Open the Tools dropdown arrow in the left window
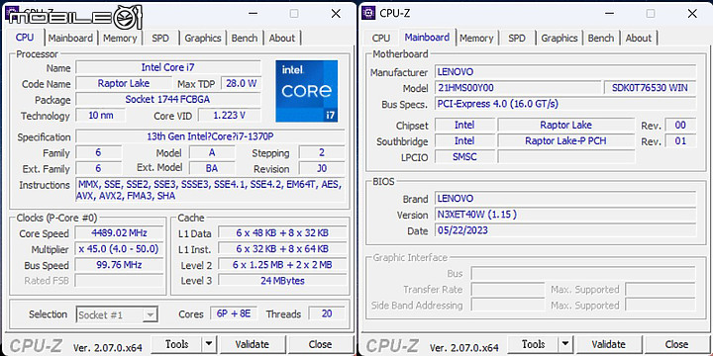 [209, 345]
